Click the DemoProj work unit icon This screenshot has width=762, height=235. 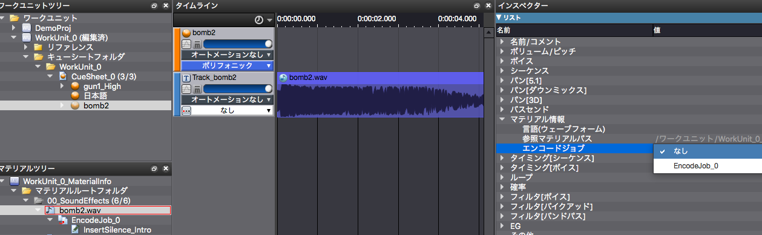click(x=27, y=27)
